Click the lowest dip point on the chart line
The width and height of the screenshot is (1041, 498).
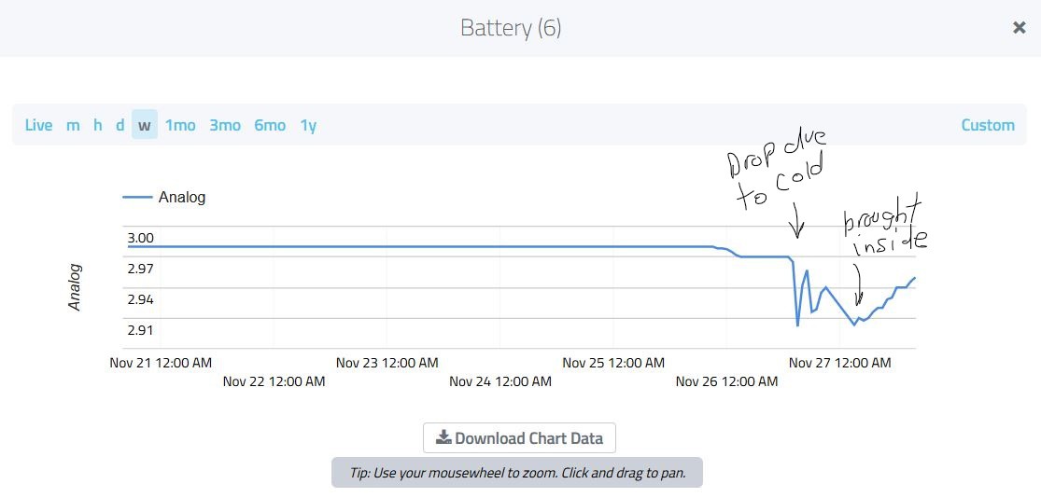click(797, 325)
